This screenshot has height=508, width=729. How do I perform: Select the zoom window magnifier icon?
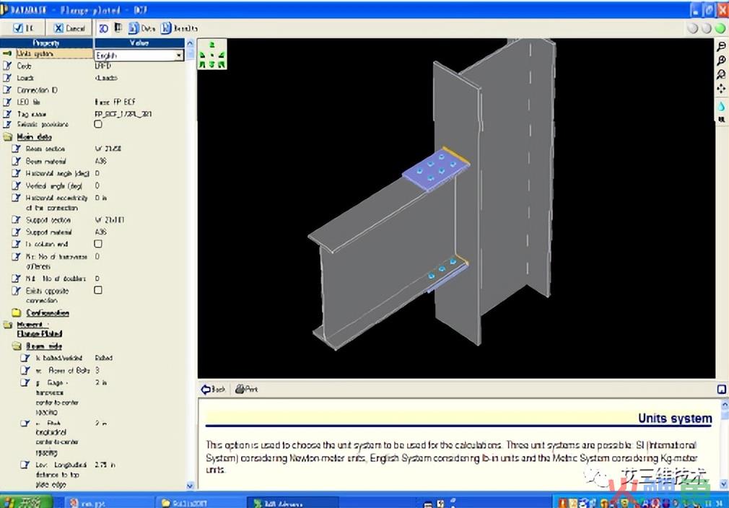point(721,74)
